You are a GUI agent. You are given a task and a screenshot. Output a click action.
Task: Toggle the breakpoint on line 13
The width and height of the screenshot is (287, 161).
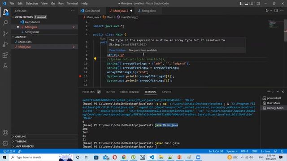(x=80, y=76)
